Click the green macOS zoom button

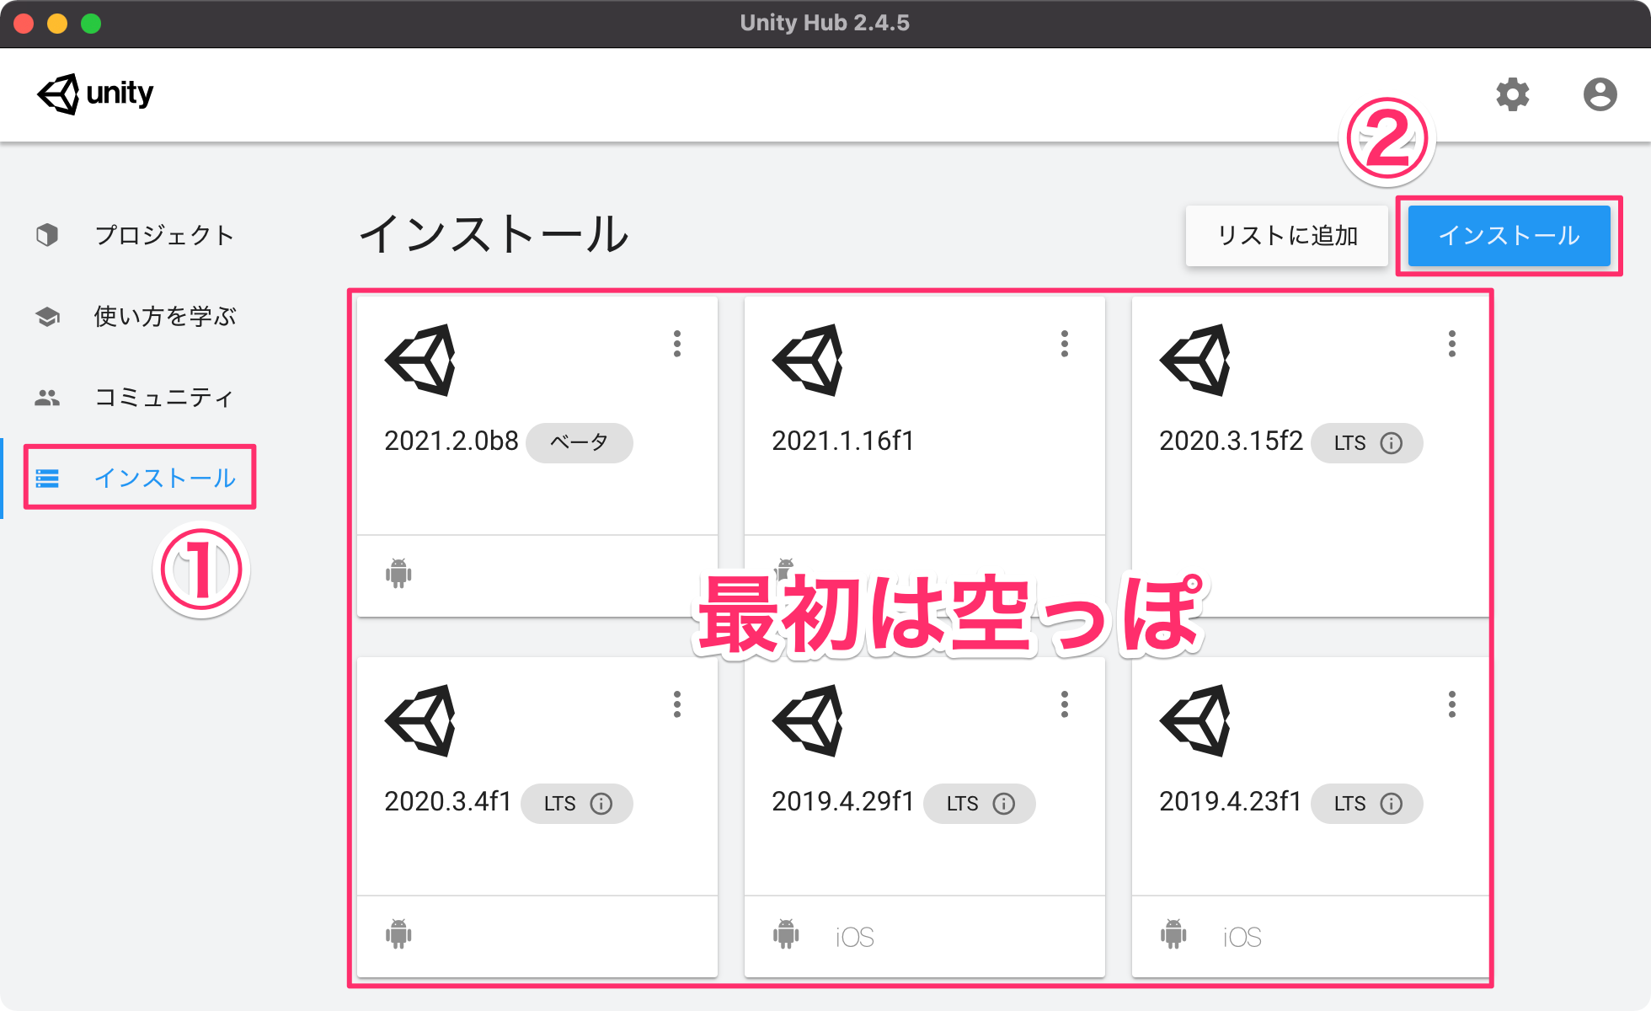tap(91, 24)
